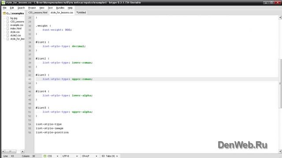
Task: Open example.css in the project tree
Action: (x=17, y=25)
